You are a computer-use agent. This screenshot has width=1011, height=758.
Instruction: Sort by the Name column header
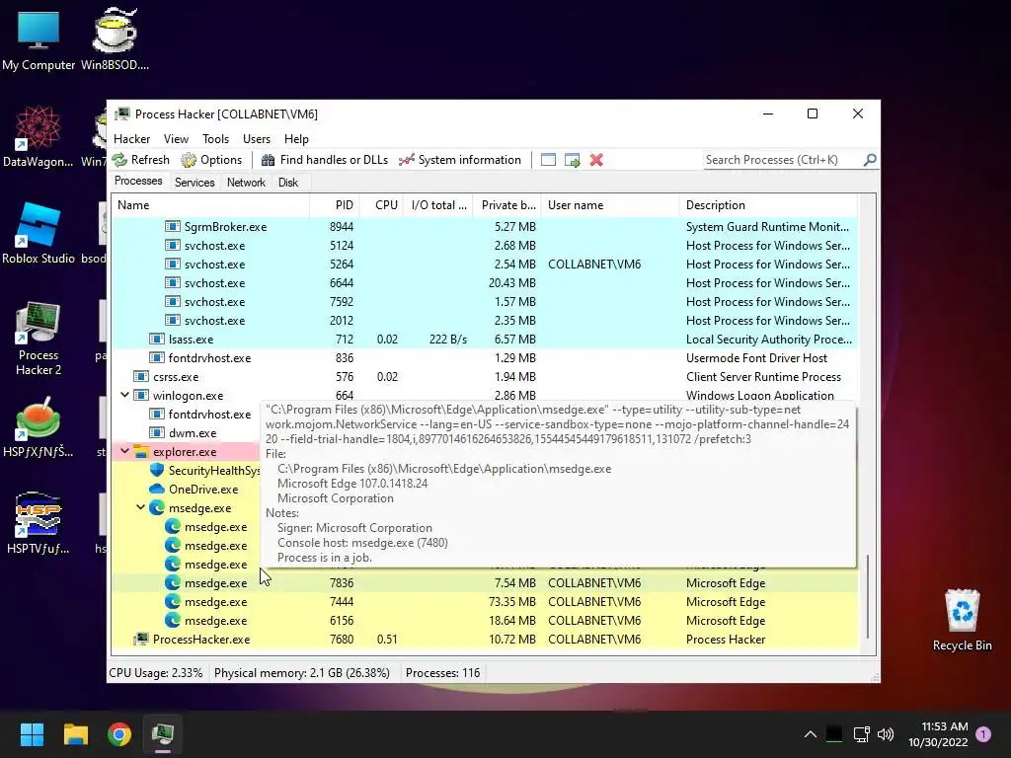click(x=211, y=205)
